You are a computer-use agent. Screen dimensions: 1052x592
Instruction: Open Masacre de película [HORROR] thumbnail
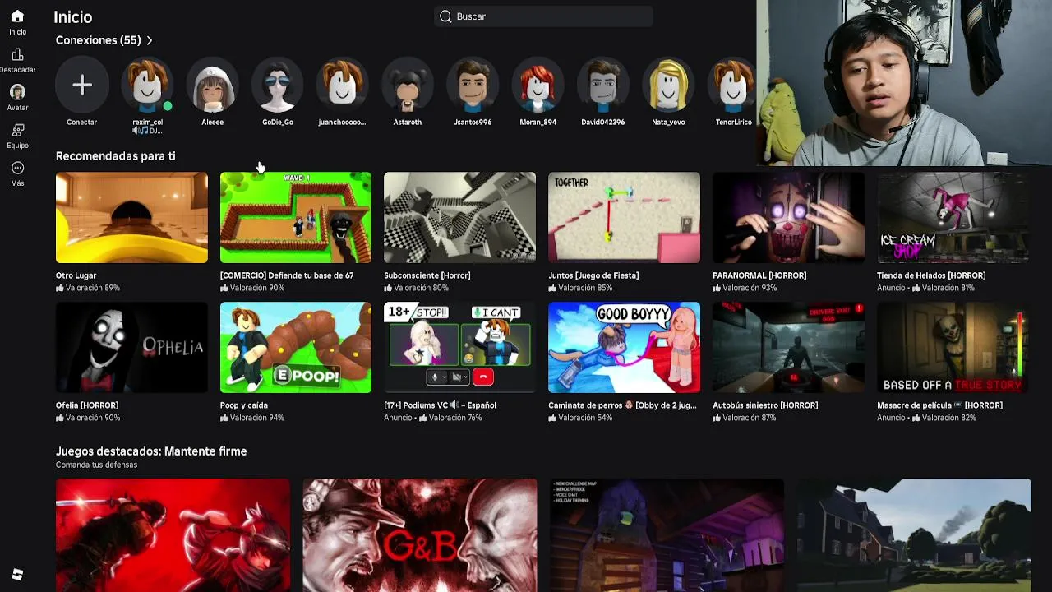(953, 348)
